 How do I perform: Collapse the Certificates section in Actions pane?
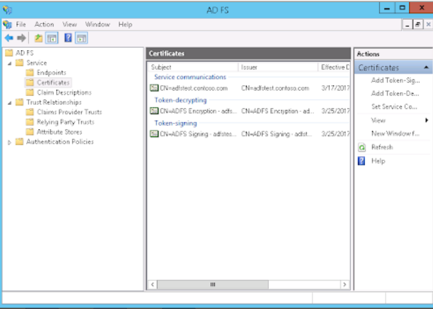pos(426,67)
